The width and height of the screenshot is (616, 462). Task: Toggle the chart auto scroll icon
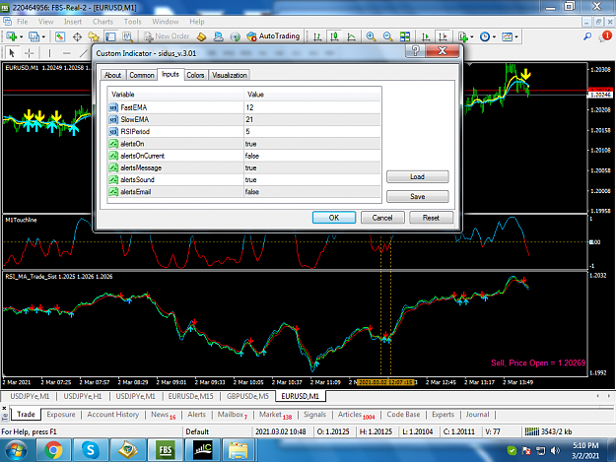click(x=426, y=36)
